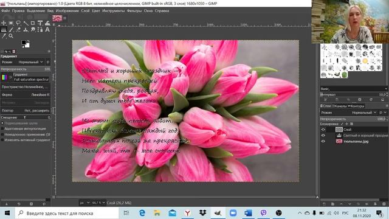Open the Windows Start menu
Image resolution: width=389 pixels, height=219 pixels.
click(x=7, y=213)
